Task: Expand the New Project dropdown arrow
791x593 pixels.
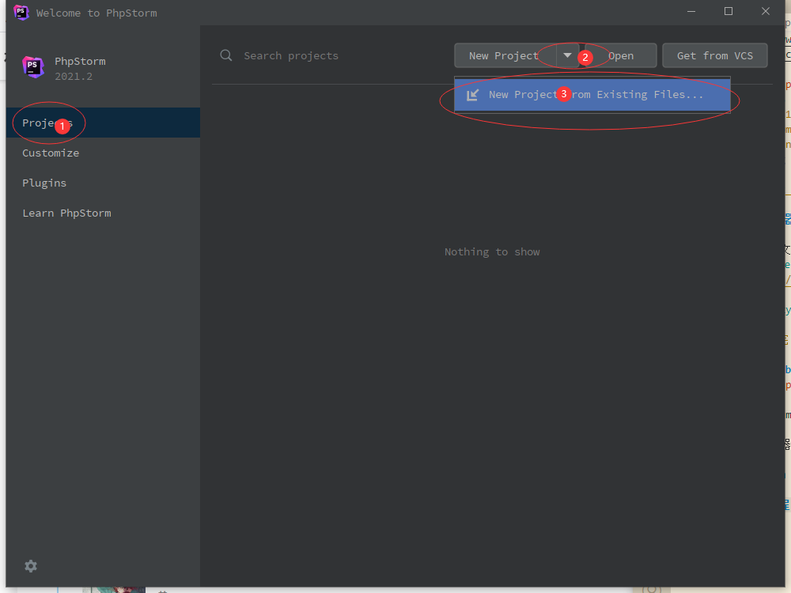Action: pos(567,55)
